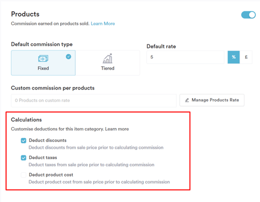
Task: Switch rate unit to pounds
Action: tap(246, 57)
